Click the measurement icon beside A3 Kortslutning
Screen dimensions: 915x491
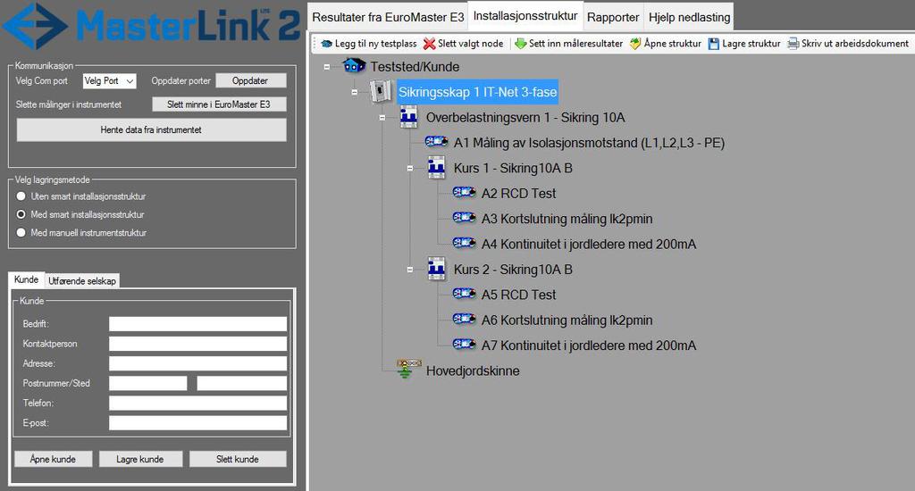464,218
